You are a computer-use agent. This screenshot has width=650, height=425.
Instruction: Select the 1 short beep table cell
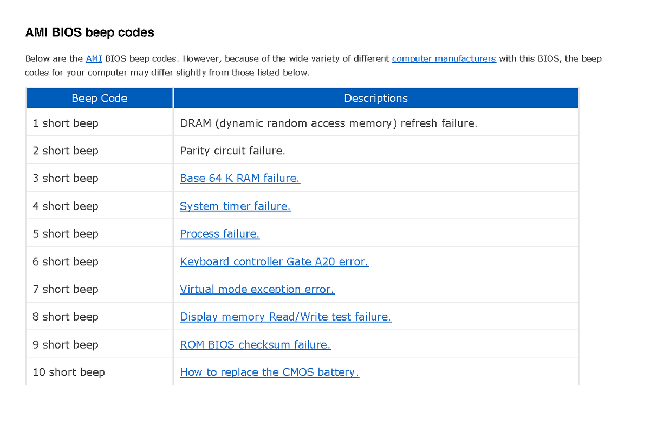pyautogui.click(x=66, y=123)
